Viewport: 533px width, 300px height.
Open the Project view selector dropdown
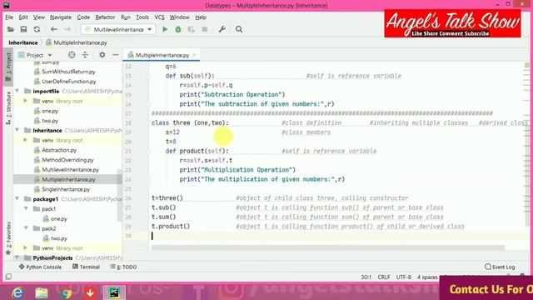coord(35,55)
